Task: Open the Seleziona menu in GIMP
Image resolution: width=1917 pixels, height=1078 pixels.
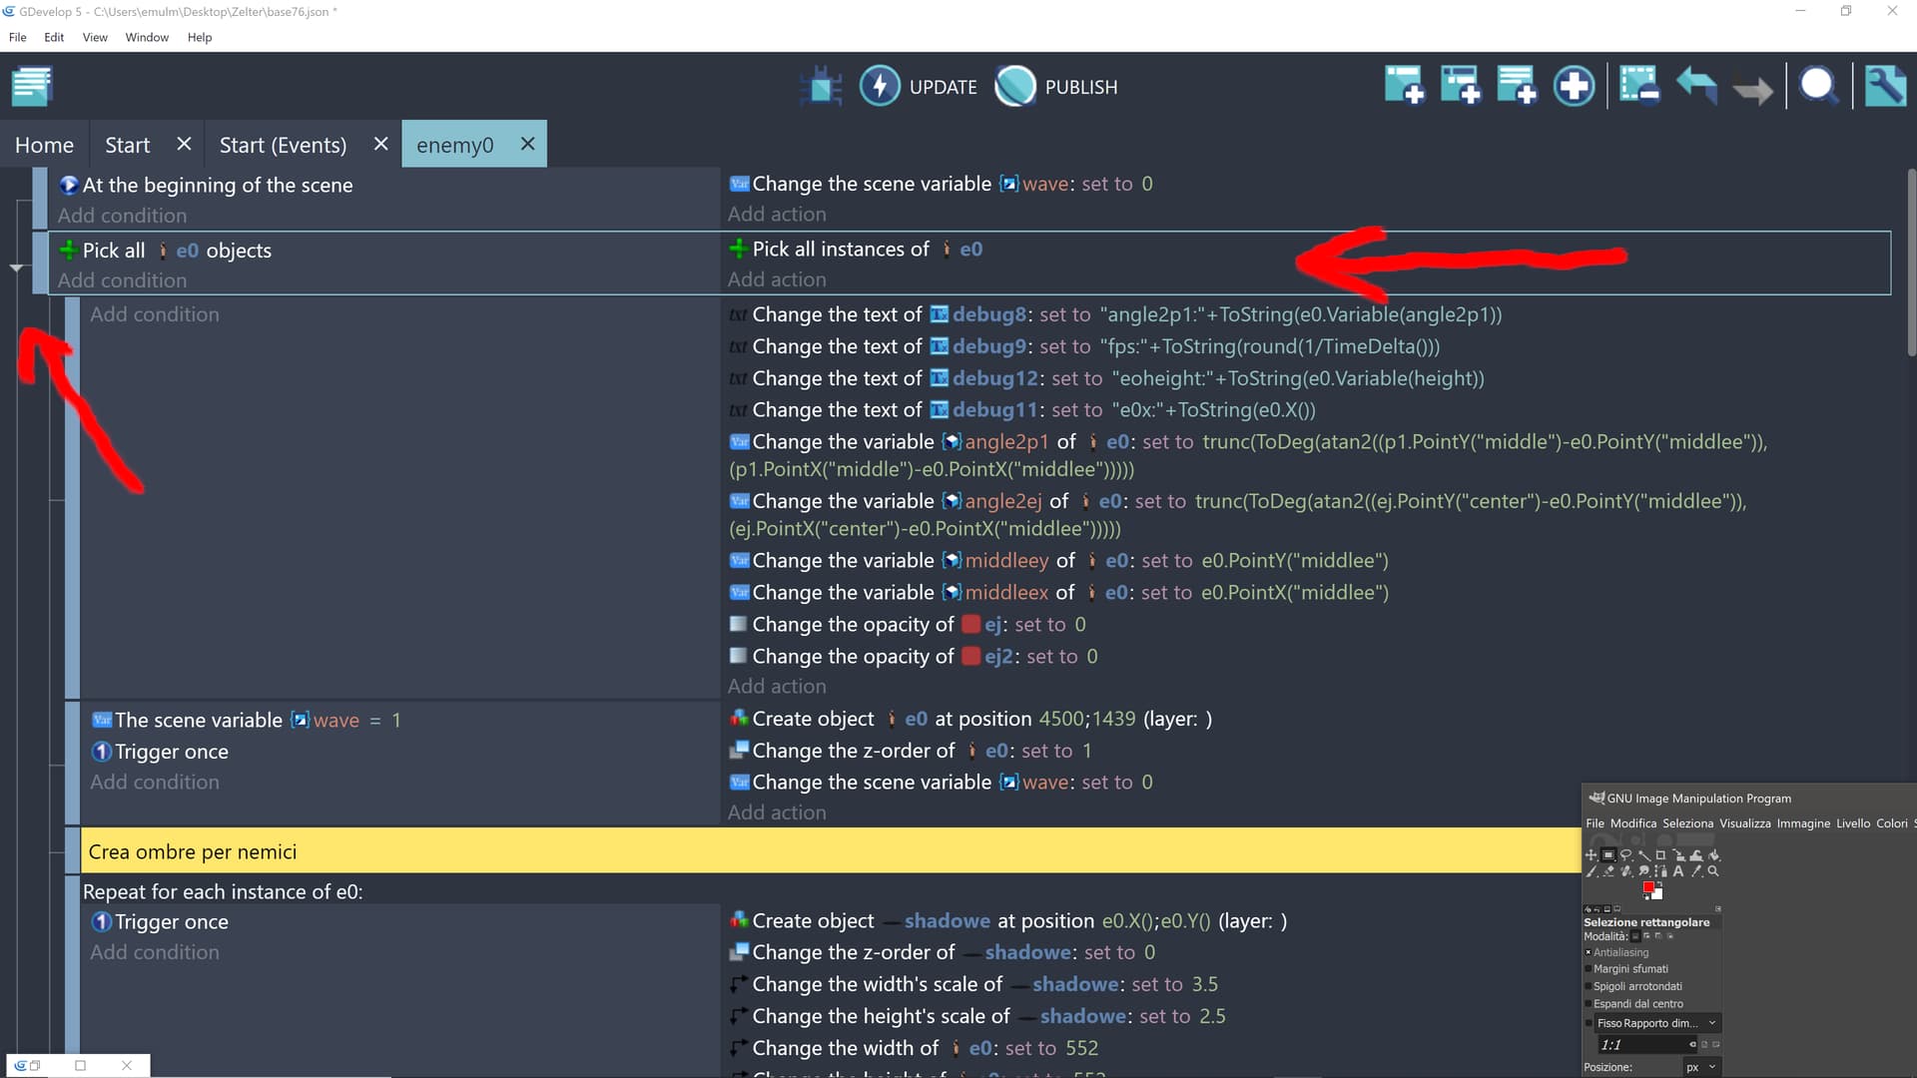Action: coord(1687,822)
